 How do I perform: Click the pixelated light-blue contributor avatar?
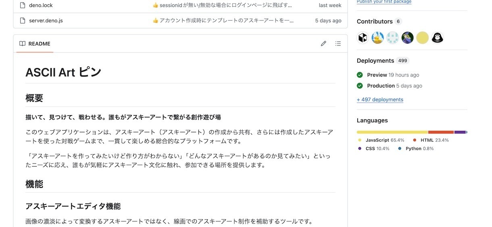coord(392,38)
